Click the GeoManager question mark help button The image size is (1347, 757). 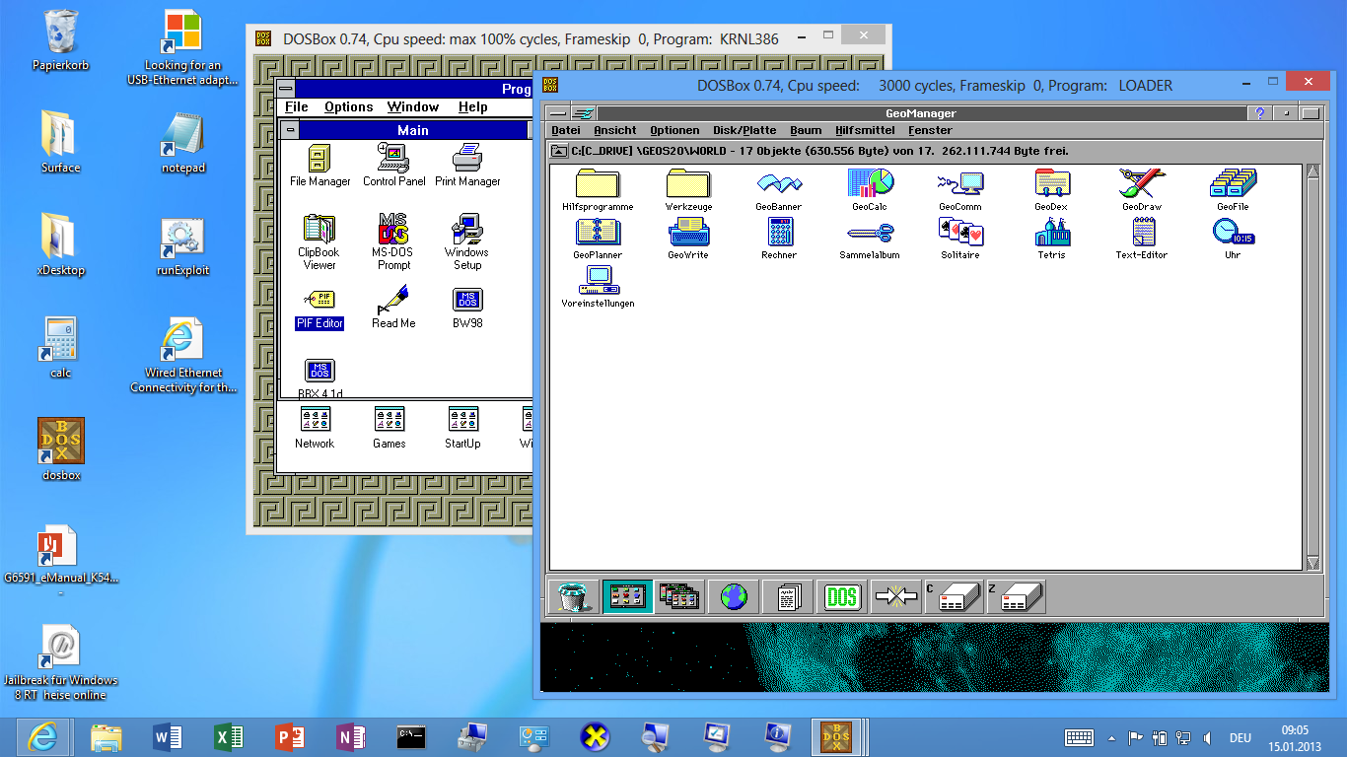tap(1259, 113)
